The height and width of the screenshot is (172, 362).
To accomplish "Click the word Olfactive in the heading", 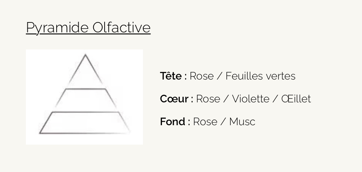I will point(122,27).
